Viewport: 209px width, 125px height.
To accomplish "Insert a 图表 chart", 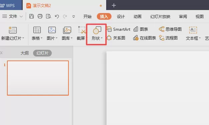I will [x=141, y=29].
